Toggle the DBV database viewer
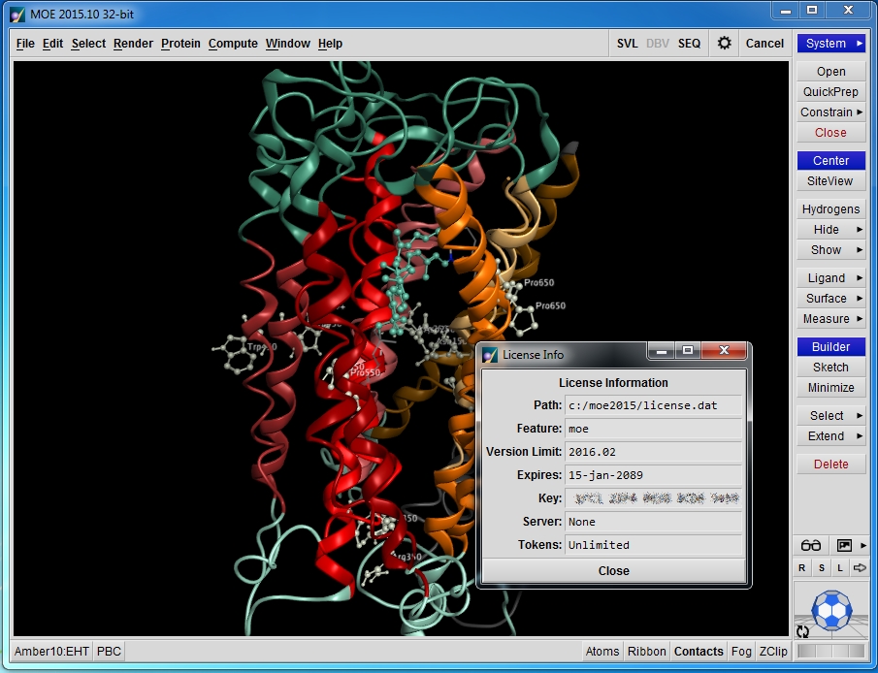 pos(658,43)
